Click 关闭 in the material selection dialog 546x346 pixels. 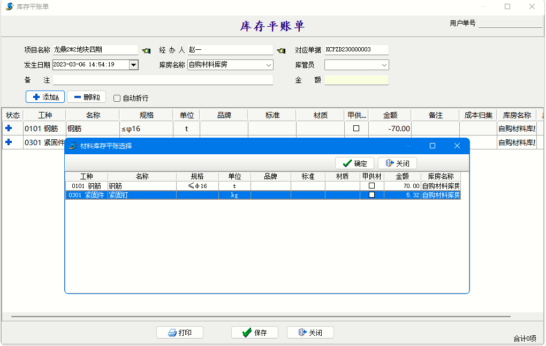pos(397,163)
